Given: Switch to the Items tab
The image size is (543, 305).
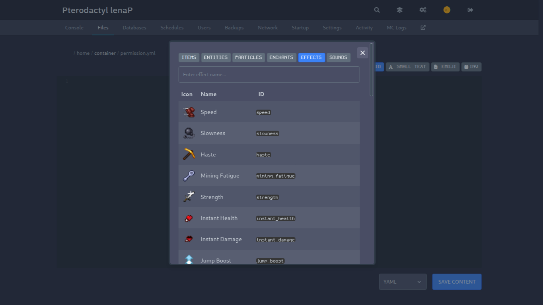Looking at the screenshot, I should tap(189, 58).
